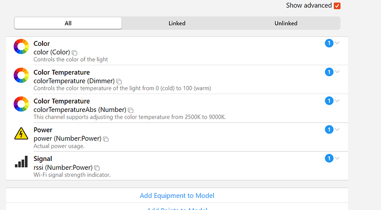Screen dimensions: 381x210
Task: Click the Show advanced label text
Action: 309,6
